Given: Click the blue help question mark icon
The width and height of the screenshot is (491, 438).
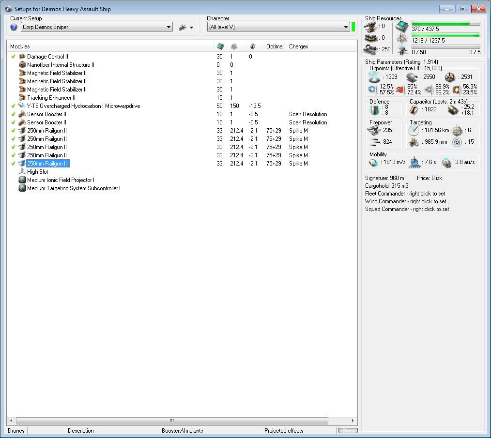Looking at the screenshot, I should pyautogui.click(x=14, y=27).
